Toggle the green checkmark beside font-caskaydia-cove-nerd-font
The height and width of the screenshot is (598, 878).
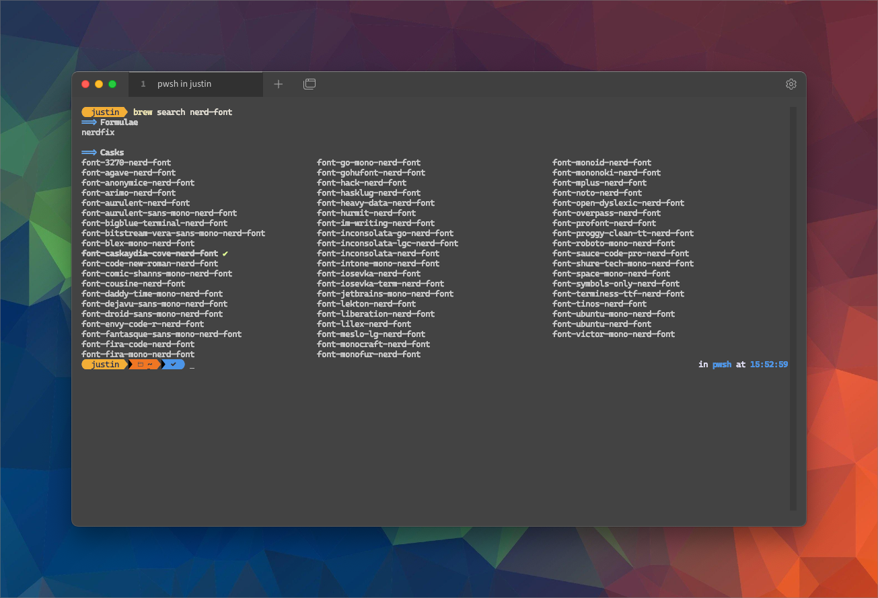[x=225, y=253]
